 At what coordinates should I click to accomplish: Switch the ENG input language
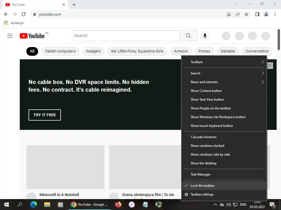tap(243, 205)
